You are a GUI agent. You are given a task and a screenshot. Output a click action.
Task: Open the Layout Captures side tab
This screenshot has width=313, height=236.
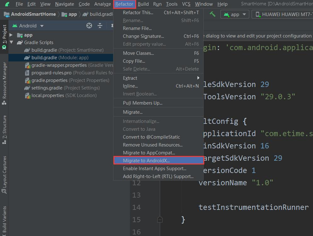pyautogui.click(x=4, y=175)
